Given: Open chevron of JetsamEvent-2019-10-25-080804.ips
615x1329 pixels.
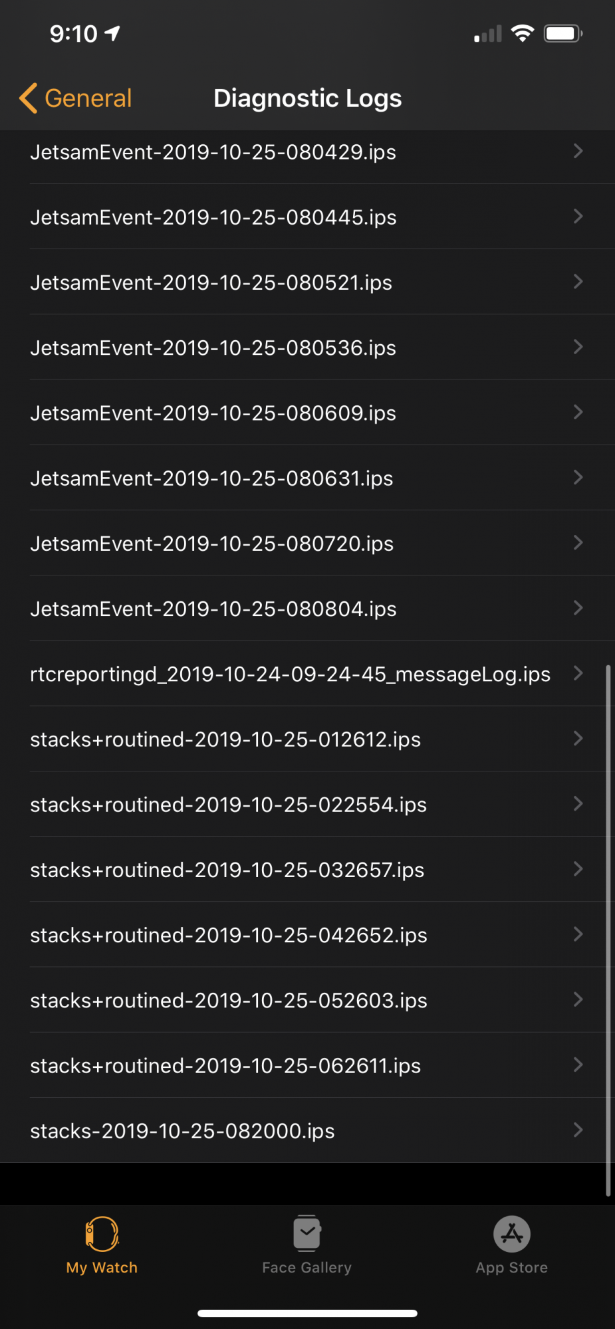Looking at the screenshot, I should click(578, 608).
